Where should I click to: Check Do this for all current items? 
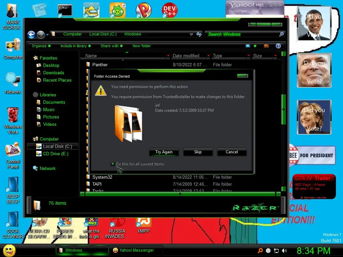coord(113,164)
